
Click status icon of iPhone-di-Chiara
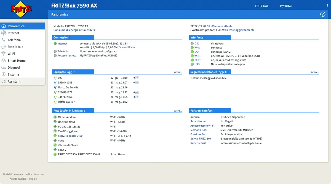point(55,145)
